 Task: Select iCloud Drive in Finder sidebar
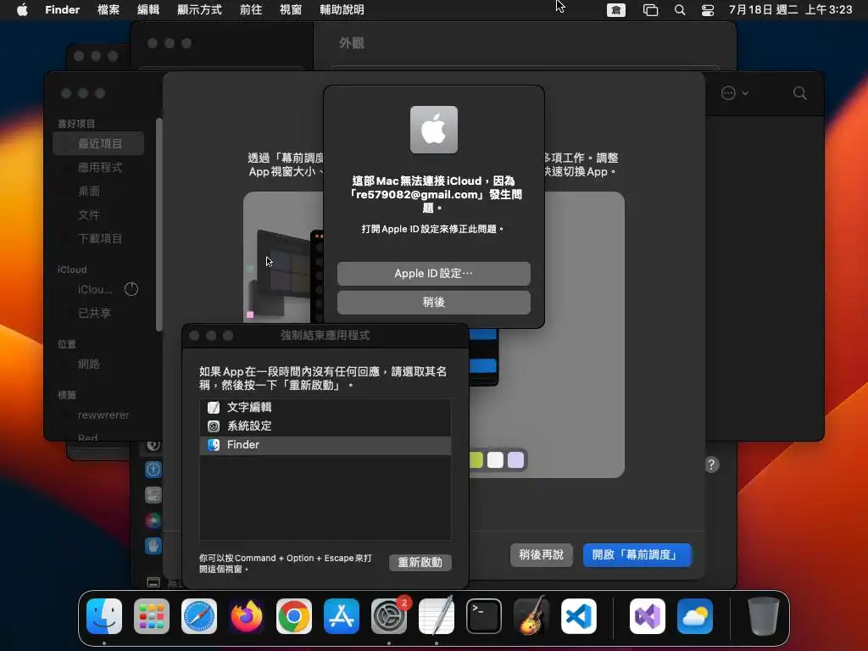click(98, 290)
